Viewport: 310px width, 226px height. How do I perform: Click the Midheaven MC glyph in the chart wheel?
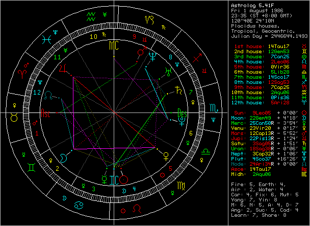pyautogui.click(x=112, y=46)
